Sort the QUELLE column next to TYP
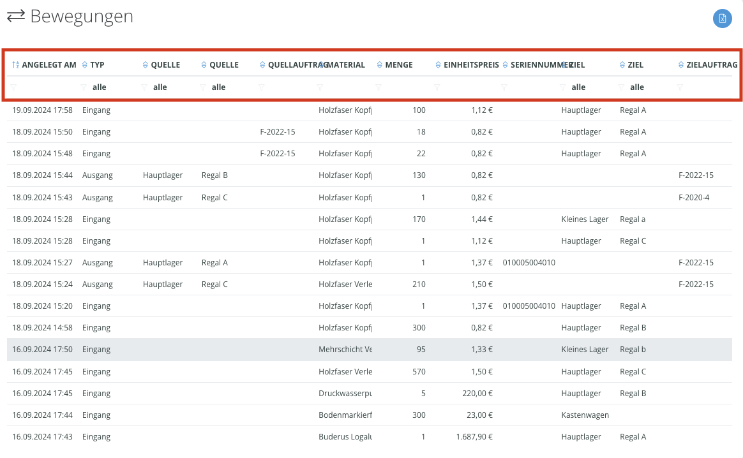This screenshot has height=458, width=743. point(146,65)
